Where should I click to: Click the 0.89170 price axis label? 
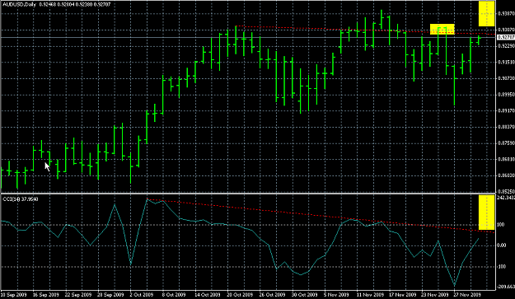(506, 110)
